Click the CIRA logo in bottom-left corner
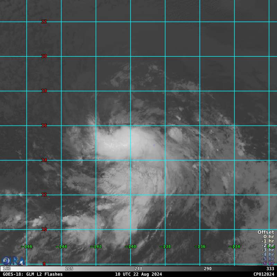277x277 pixels. (x=13, y=260)
